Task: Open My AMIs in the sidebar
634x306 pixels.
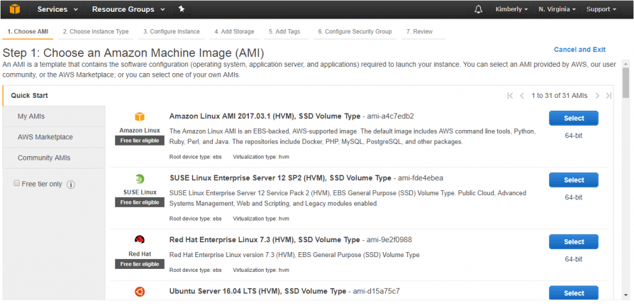Action: [x=54, y=116]
